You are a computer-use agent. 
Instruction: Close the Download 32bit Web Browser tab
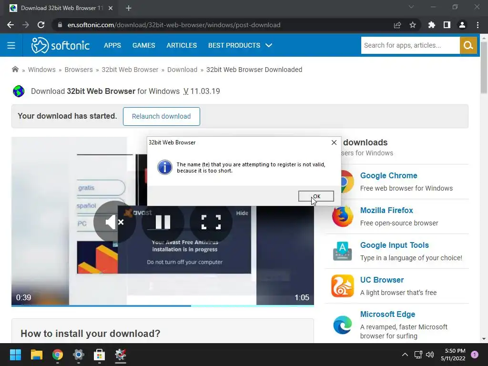(111, 8)
